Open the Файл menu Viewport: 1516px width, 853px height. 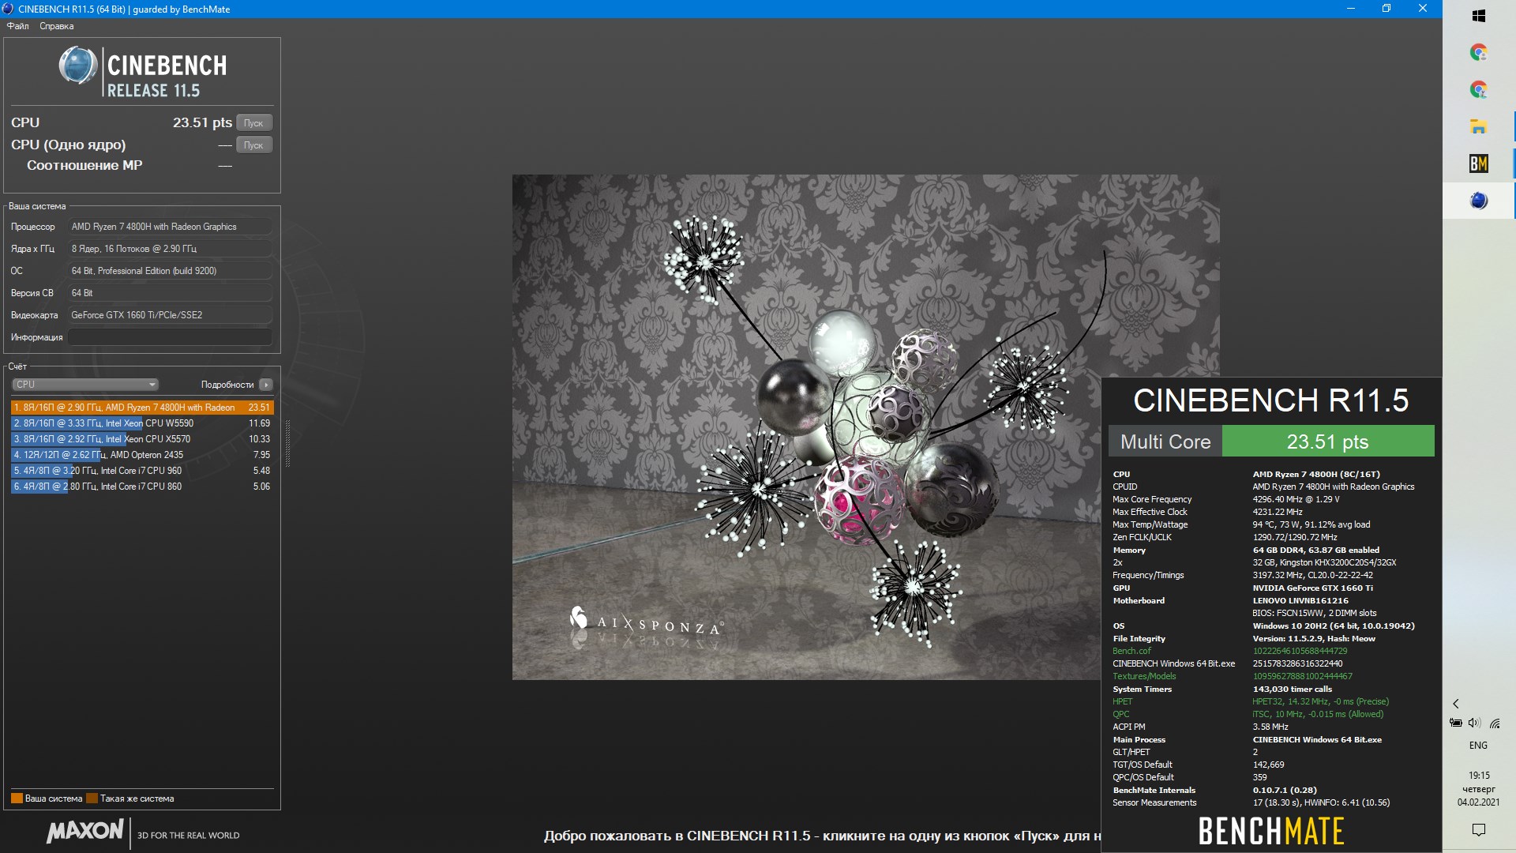coord(17,26)
